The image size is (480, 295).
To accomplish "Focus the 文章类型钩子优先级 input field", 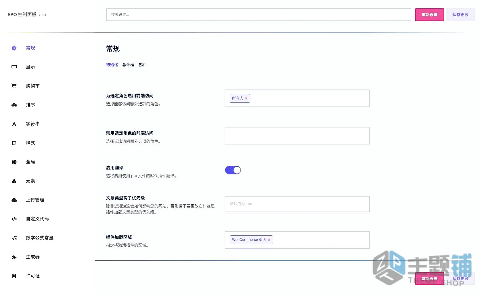I will (x=297, y=204).
